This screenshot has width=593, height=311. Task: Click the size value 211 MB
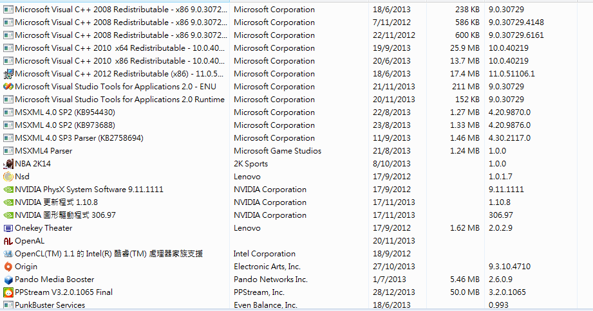click(466, 87)
